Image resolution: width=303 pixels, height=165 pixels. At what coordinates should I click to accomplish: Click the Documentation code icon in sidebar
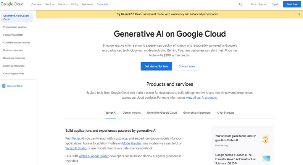(x=4, y=86)
